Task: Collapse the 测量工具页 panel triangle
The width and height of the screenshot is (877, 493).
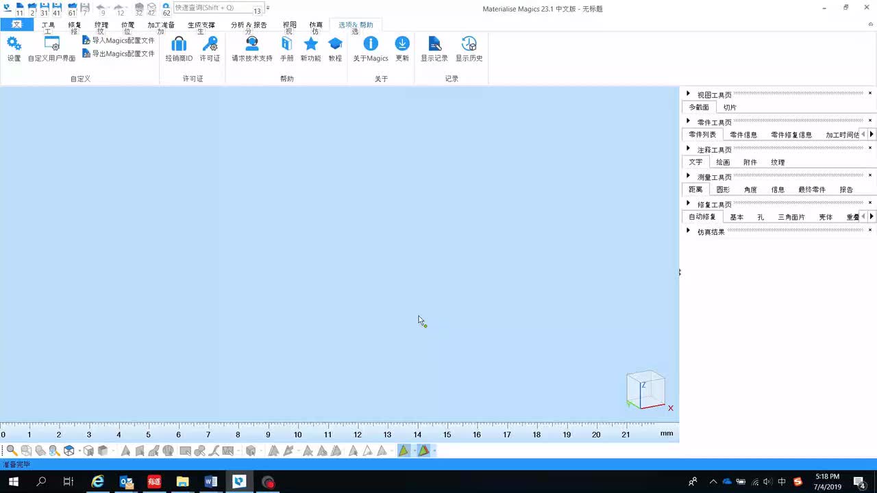Action: point(688,176)
